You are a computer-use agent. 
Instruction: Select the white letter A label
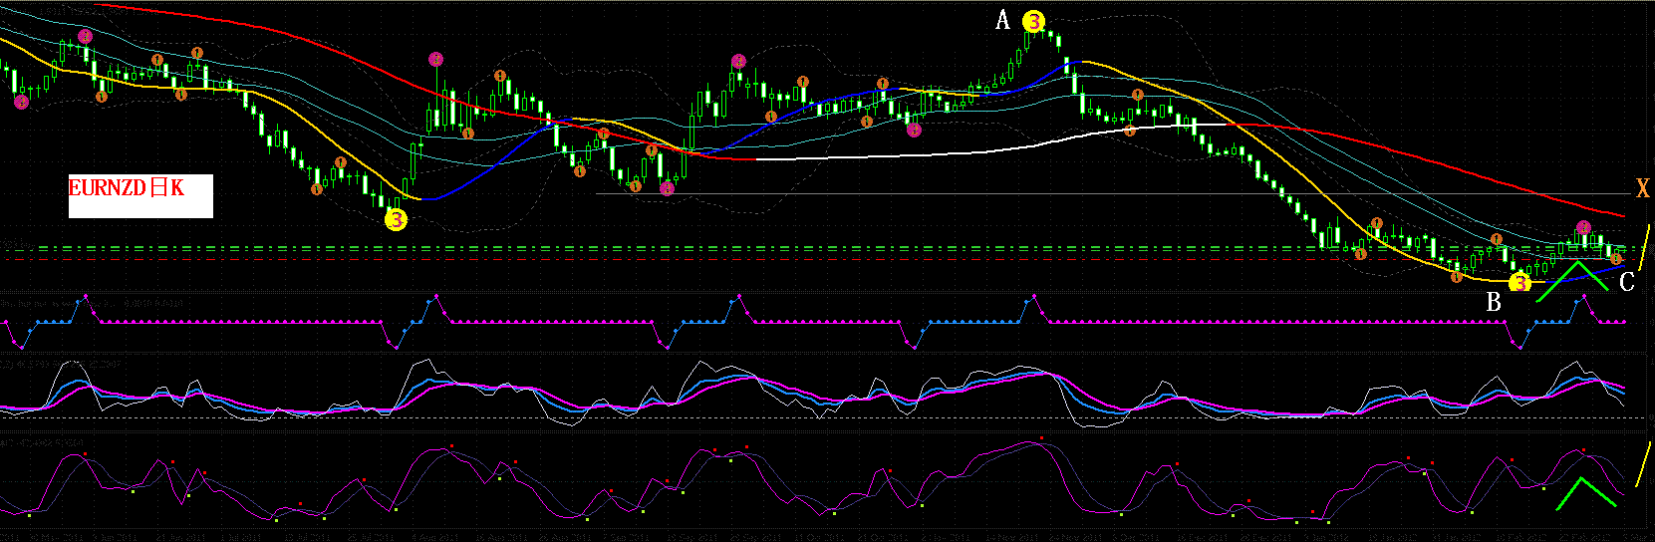(1003, 21)
